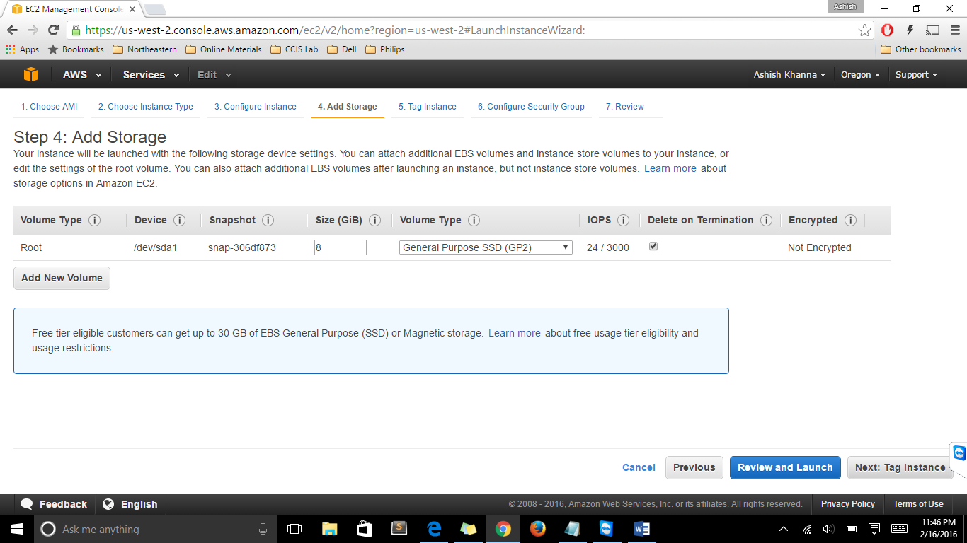Click info icon next to Device header

click(179, 221)
